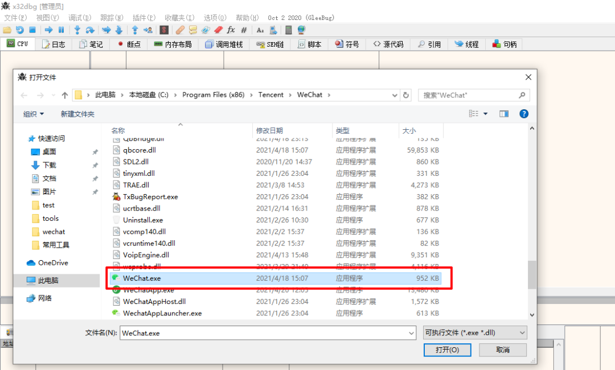This screenshot has width=615, height=370.
Task: Open the 选项(O) menu
Action: [x=215, y=18]
